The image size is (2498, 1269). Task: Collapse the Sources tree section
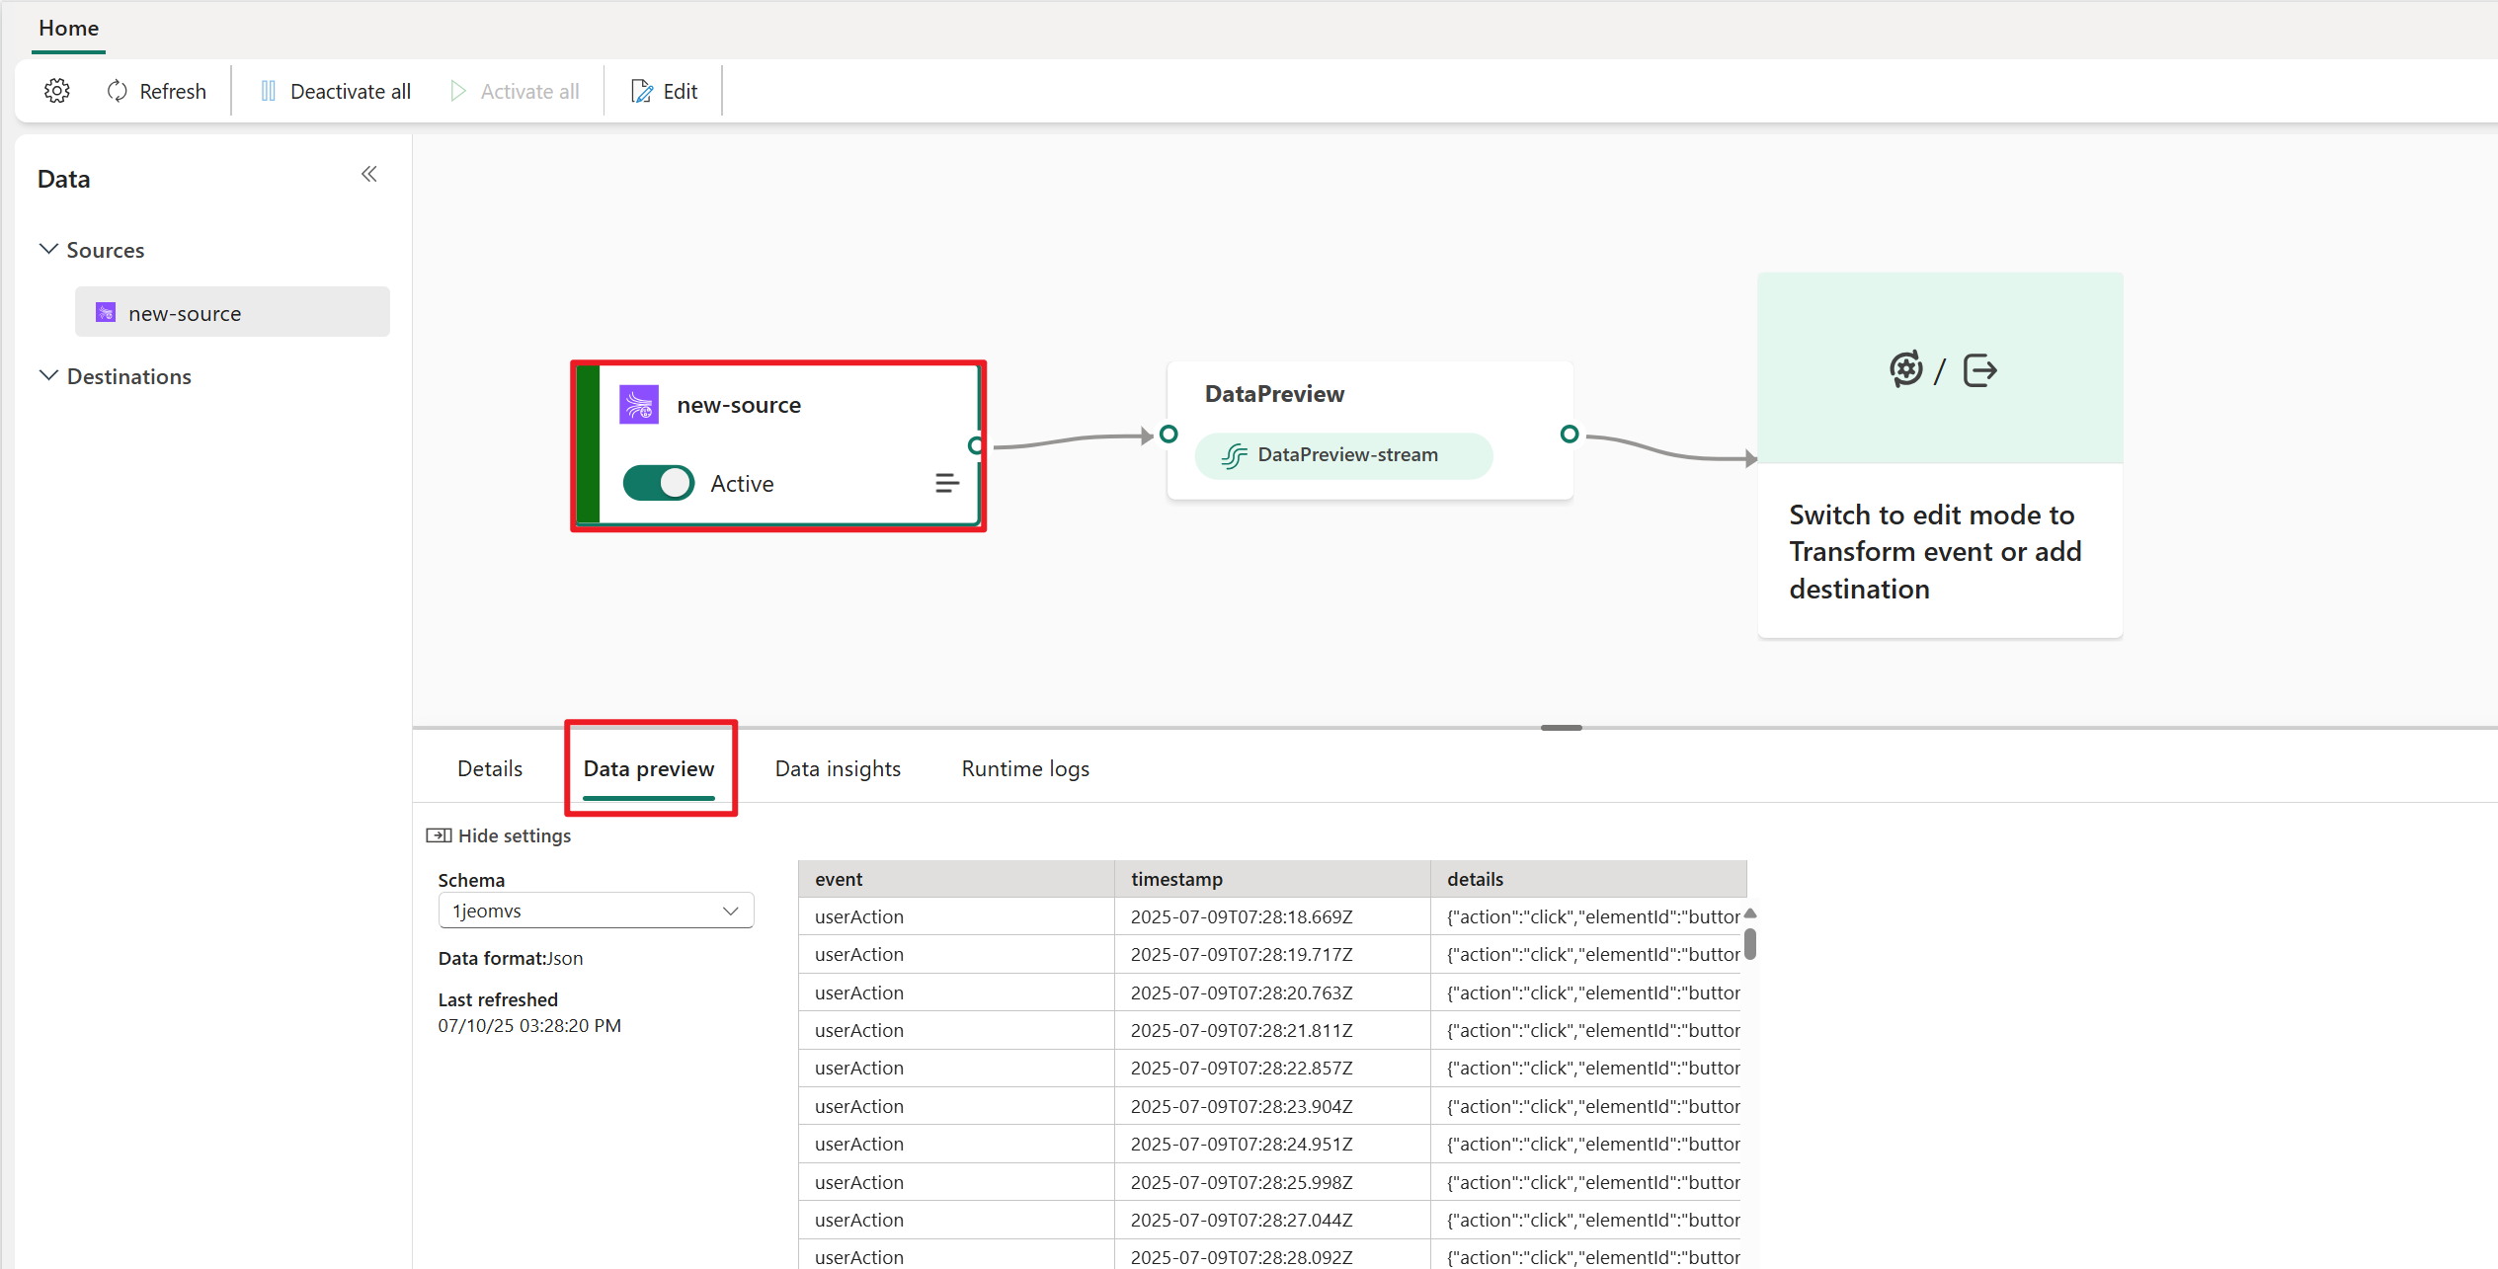(x=48, y=250)
